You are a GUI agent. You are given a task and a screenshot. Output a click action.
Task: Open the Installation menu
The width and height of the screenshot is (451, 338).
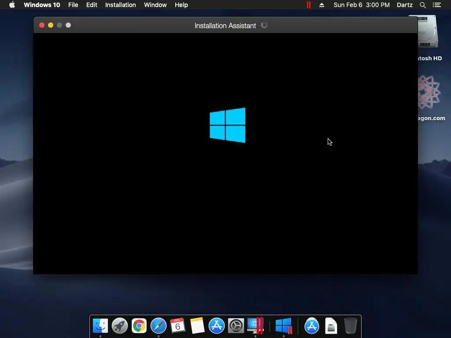(121, 5)
